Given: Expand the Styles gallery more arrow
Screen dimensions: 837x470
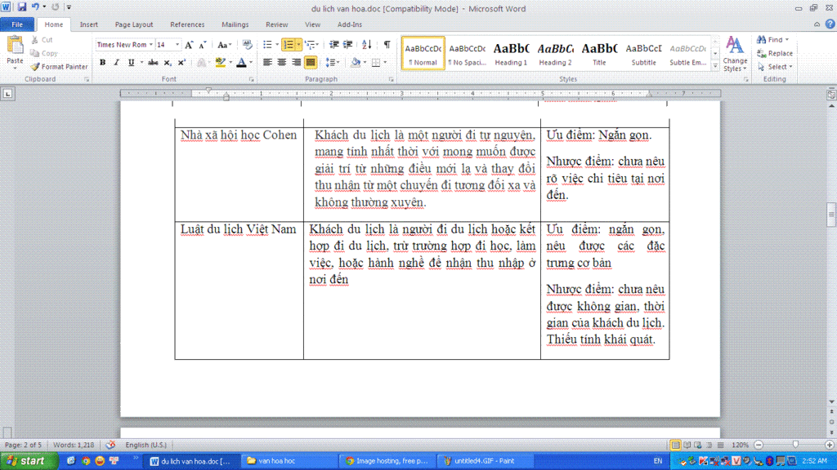Looking at the screenshot, I should (715, 65).
